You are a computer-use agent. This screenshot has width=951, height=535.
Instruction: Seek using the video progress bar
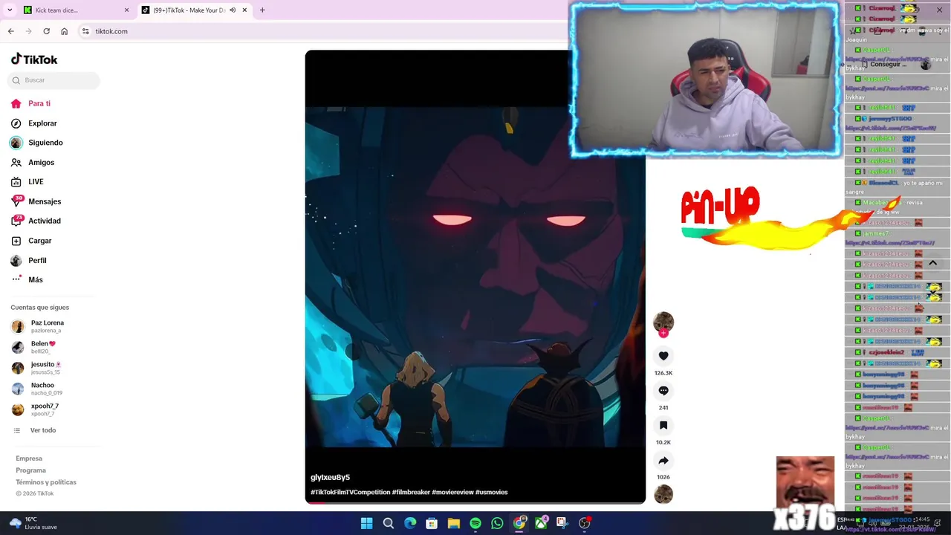coord(475,502)
